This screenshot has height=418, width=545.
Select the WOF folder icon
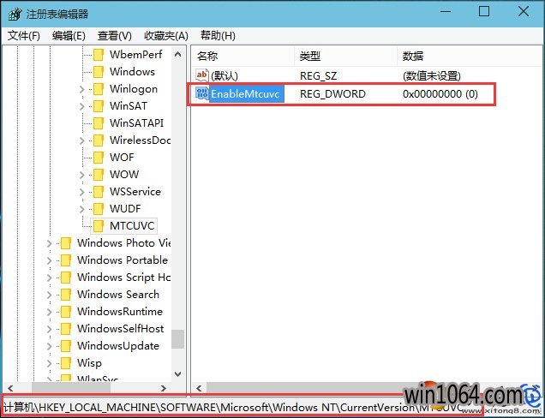pyautogui.click(x=99, y=158)
